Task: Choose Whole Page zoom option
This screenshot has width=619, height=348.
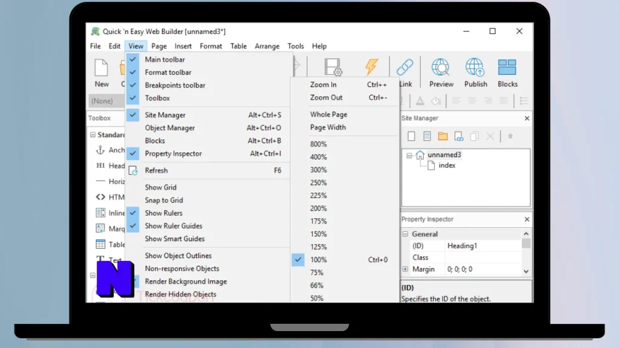Action: (x=345, y=114)
